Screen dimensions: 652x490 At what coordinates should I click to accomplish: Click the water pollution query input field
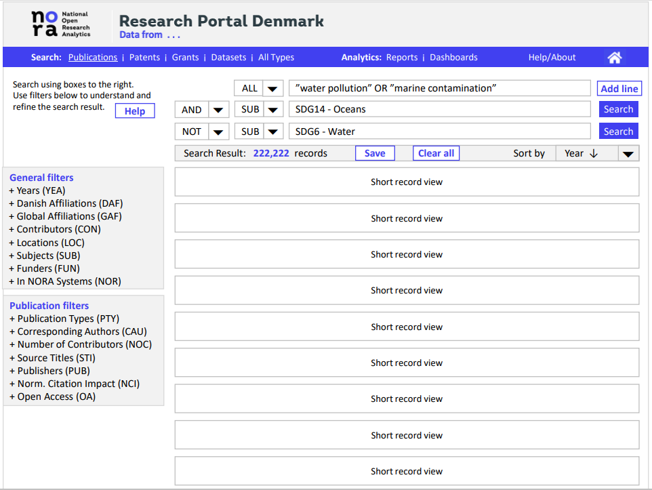[x=439, y=89]
